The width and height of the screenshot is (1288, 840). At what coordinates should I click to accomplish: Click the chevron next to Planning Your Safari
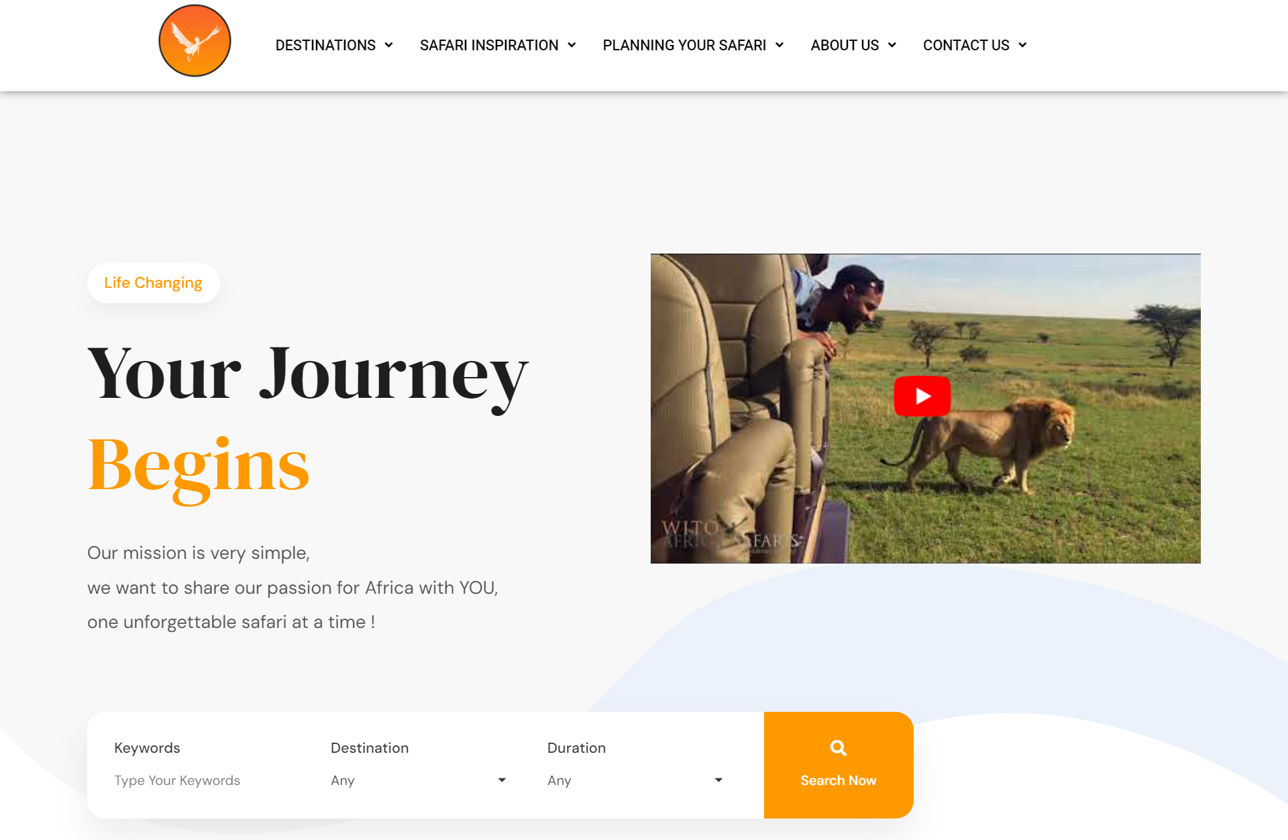pos(780,45)
